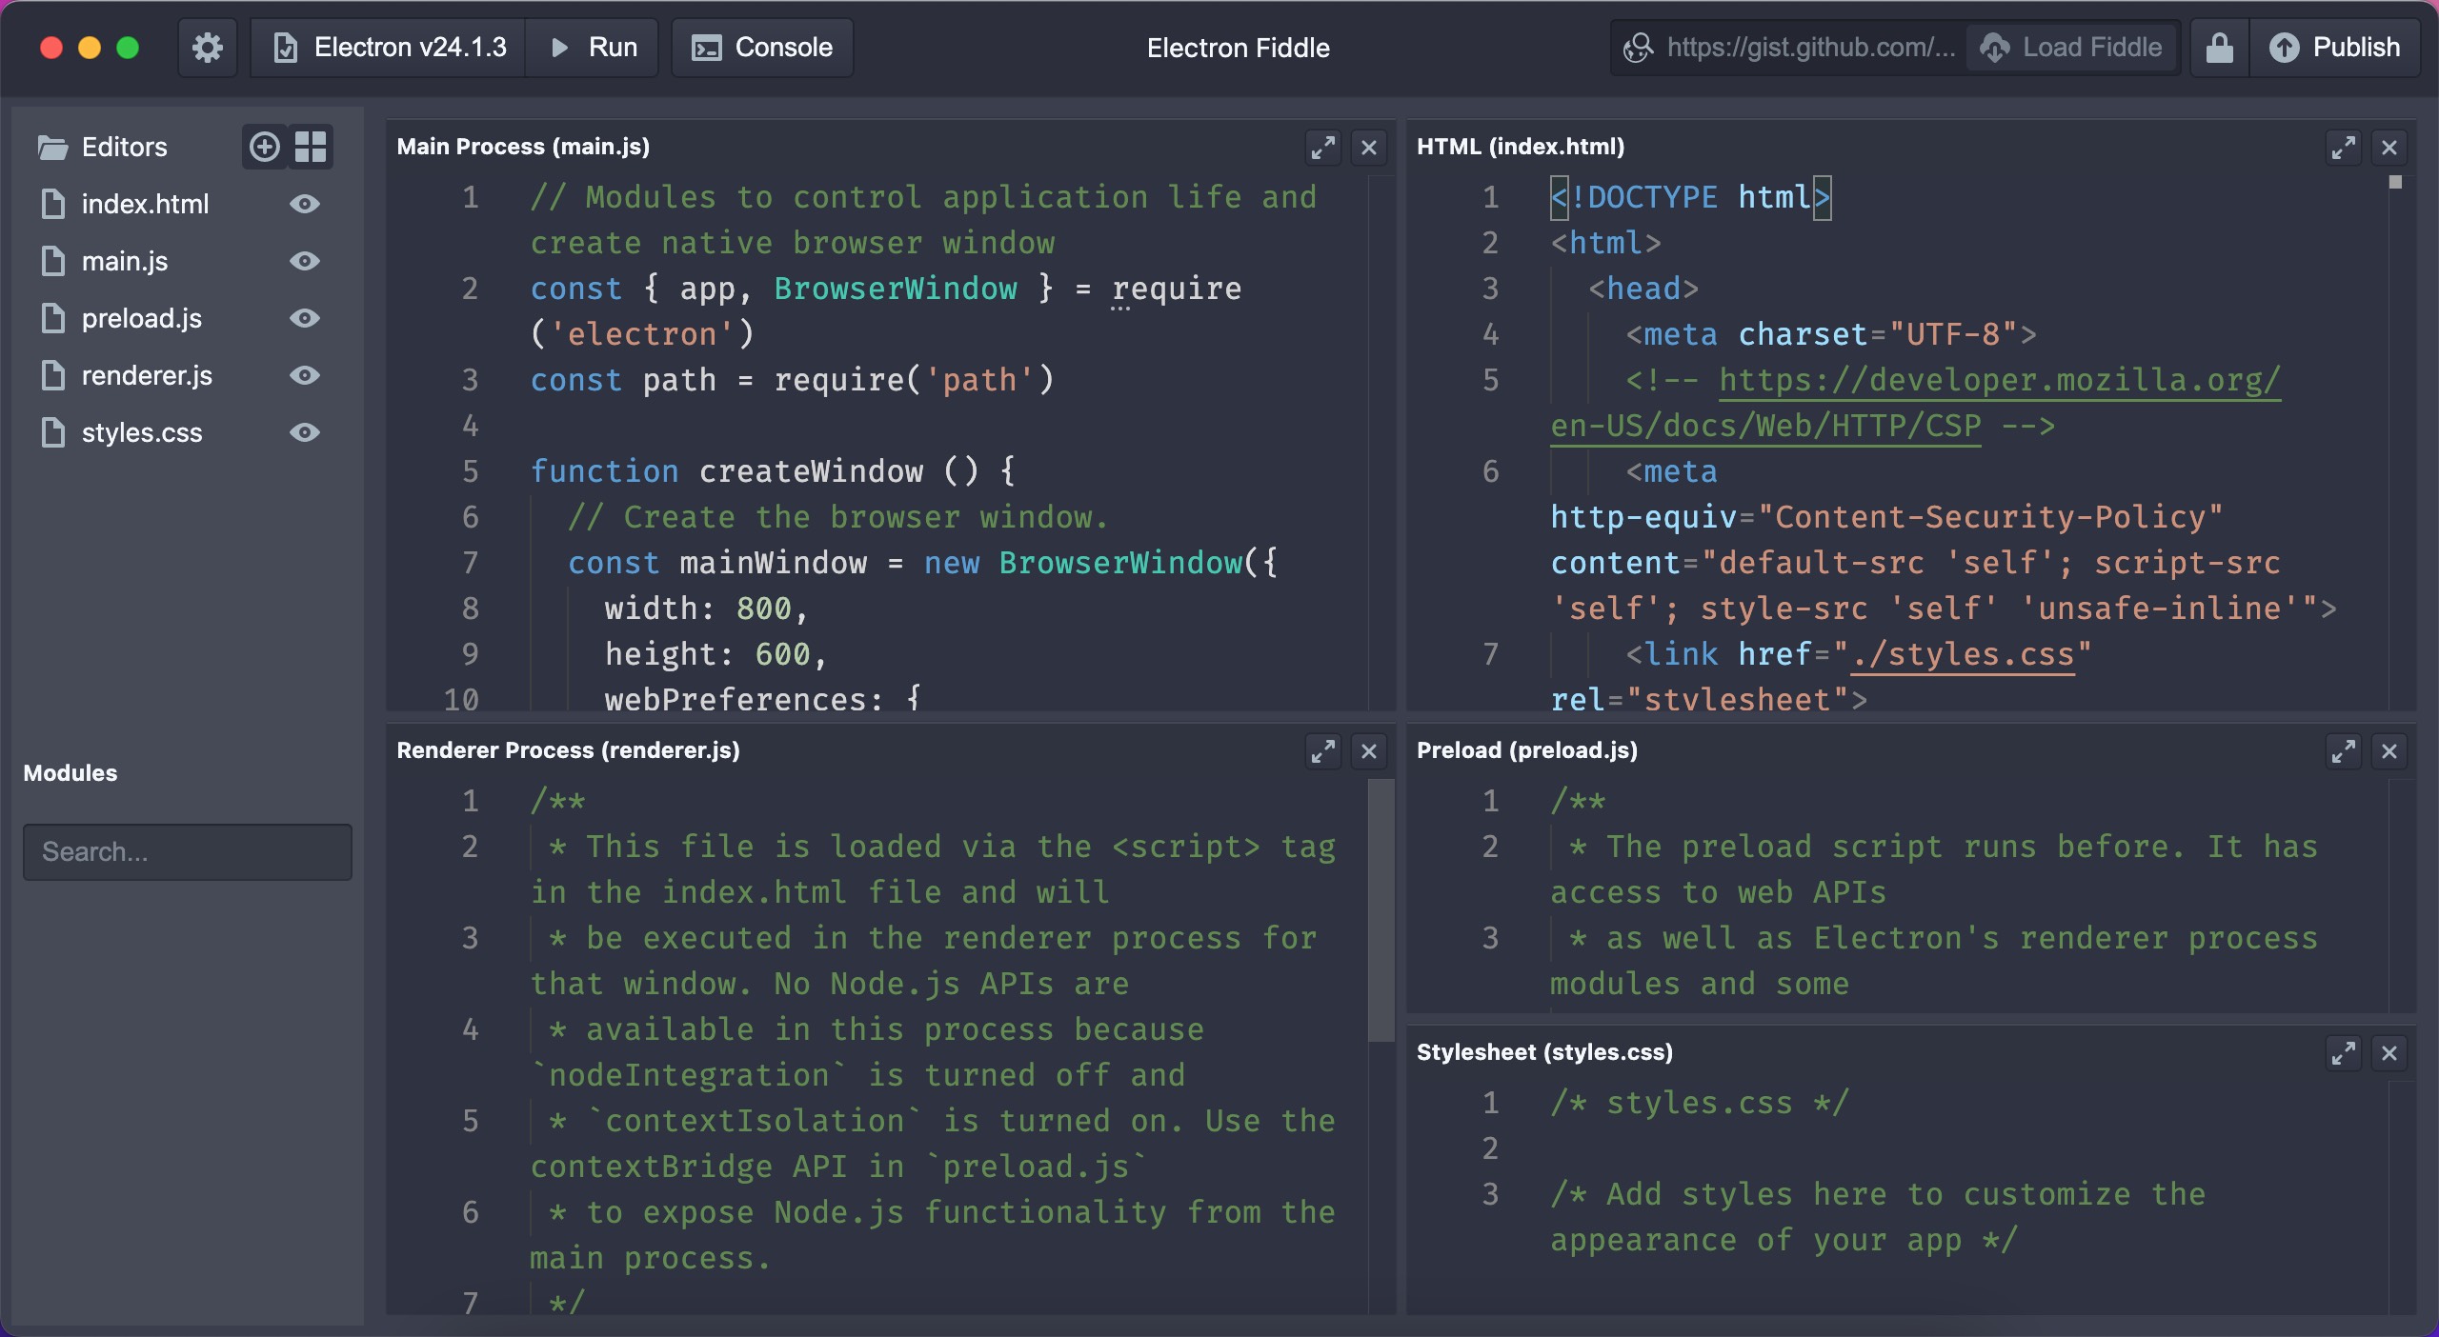This screenshot has width=2439, height=1337.
Task: Select renderer.js in the editors list
Action: [x=147, y=375]
